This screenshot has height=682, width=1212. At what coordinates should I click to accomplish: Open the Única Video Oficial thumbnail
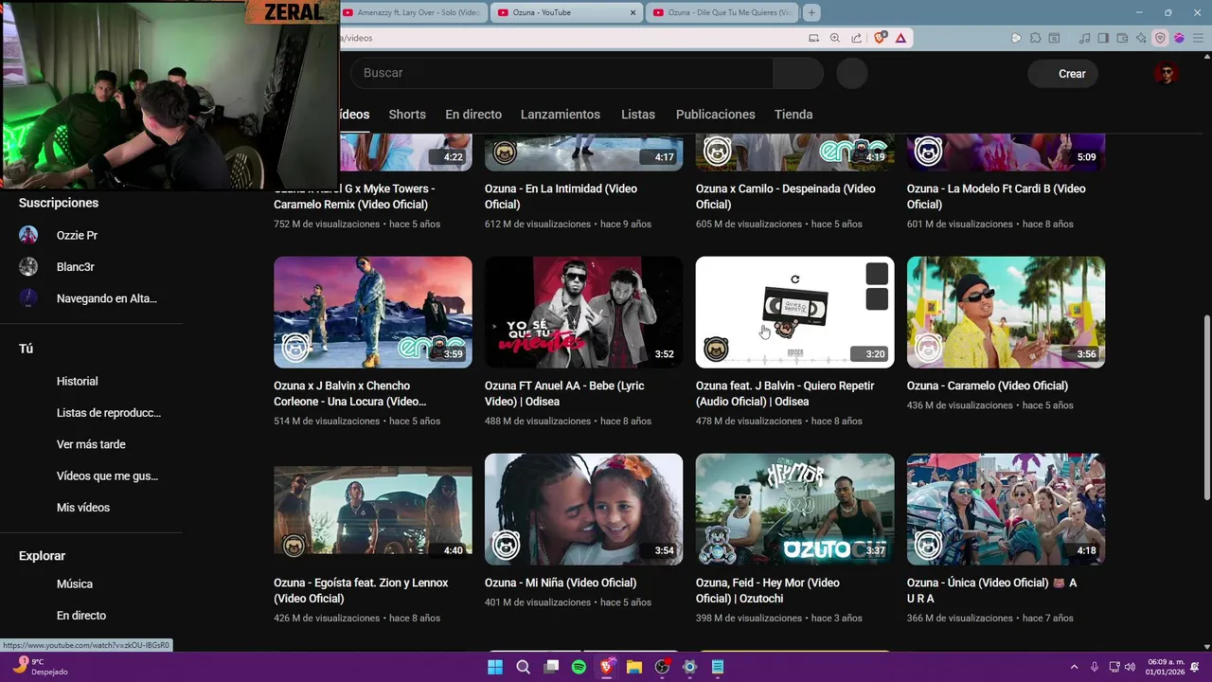point(1006,509)
